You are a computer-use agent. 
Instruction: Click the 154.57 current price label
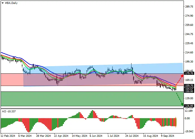(x=189, y=89)
